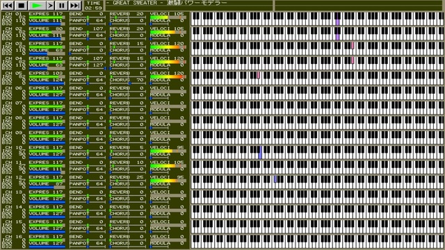Click the CH 14 piano keyboard
445x250 pixels.
coord(317,211)
